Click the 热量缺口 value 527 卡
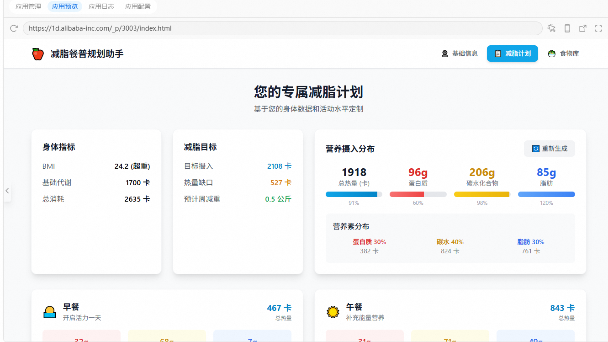608x342 pixels. (x=281, y=182)
